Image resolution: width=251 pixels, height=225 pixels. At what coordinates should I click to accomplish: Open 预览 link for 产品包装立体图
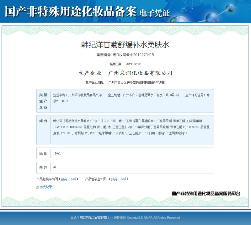click(x=114, y=179)
